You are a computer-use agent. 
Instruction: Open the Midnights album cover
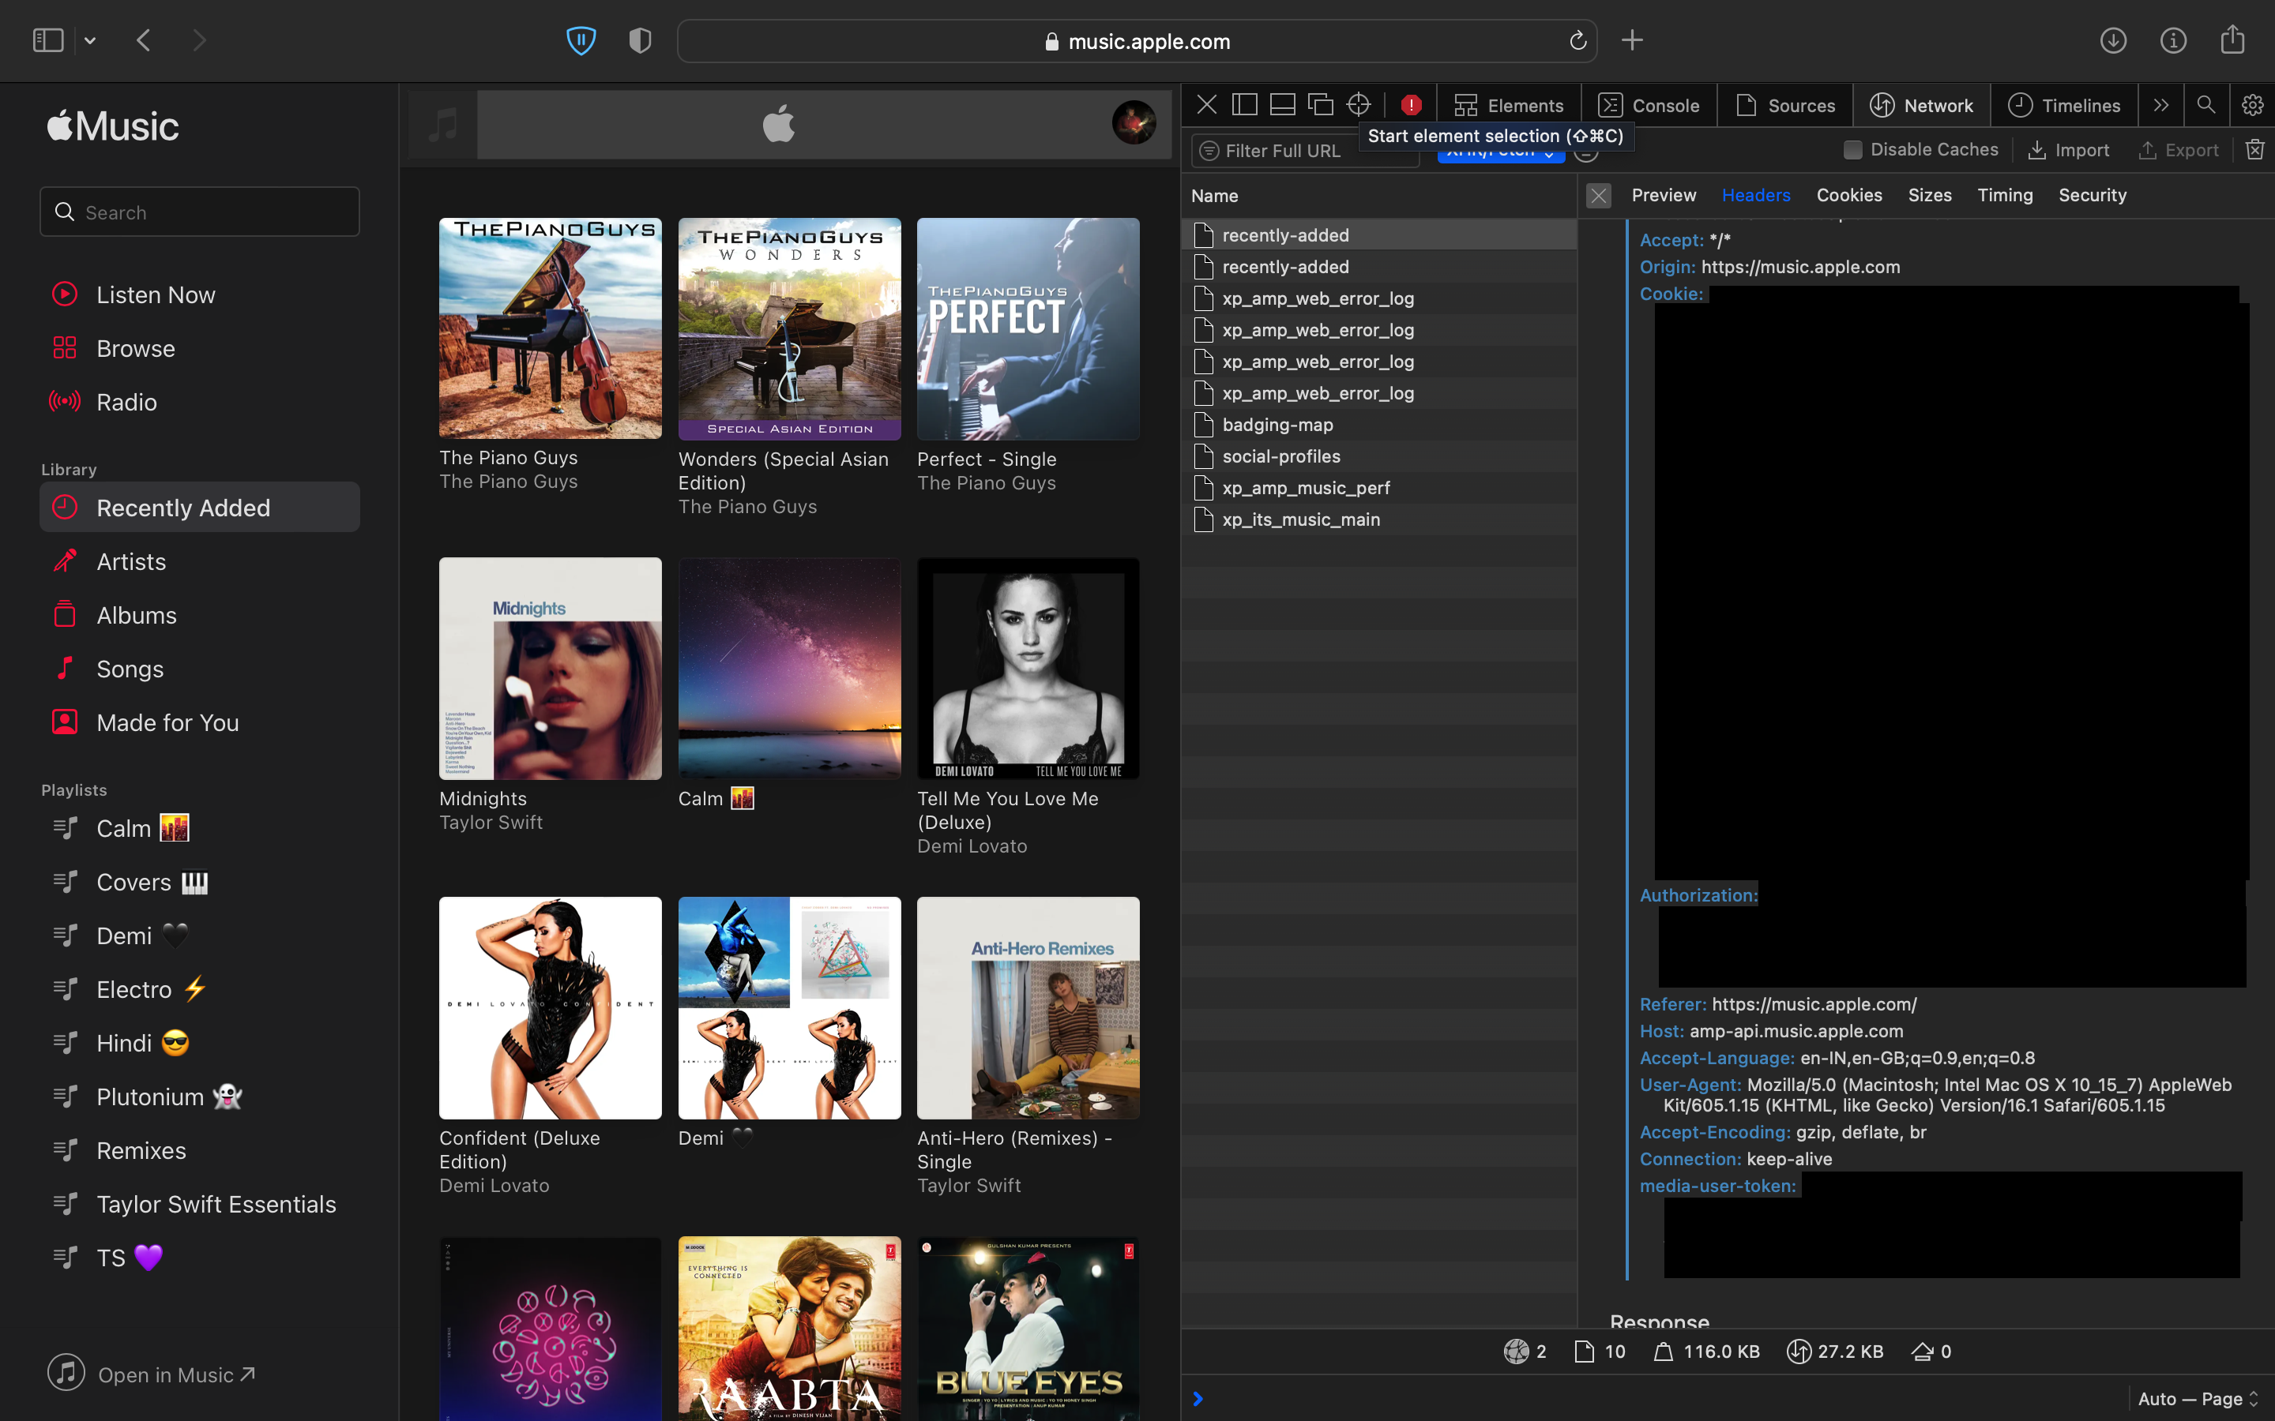pyautogui.click(x=550, y=668)
